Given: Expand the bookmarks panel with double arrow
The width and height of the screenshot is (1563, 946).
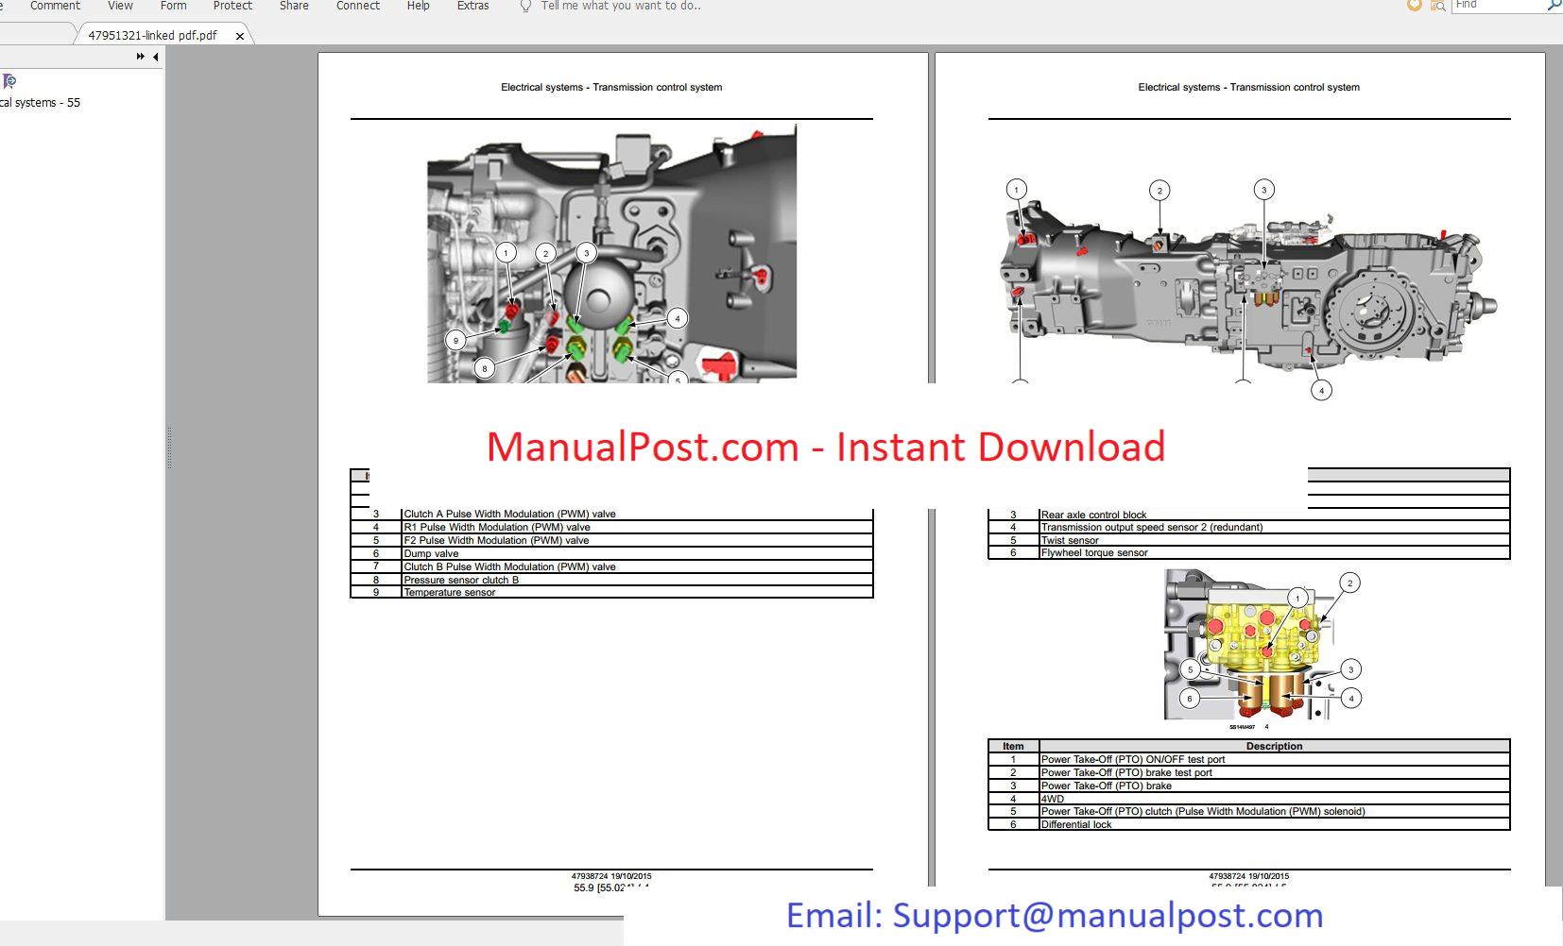Looking at the screenshot, I should (141, 57).
